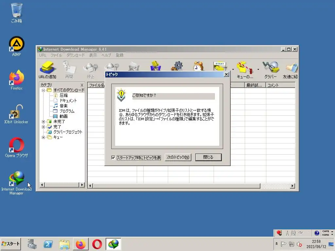Click the file explorer taskbar icon
The height and width of the screenshot is (251, 335).
click(64, 244)
